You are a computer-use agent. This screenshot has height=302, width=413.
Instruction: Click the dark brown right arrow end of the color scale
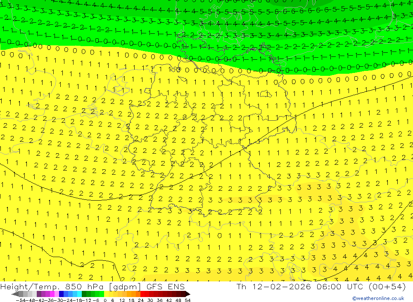click(x=188, y=294)
